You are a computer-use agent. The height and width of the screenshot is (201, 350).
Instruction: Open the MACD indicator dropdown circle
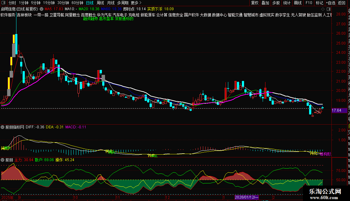(2, 127)
